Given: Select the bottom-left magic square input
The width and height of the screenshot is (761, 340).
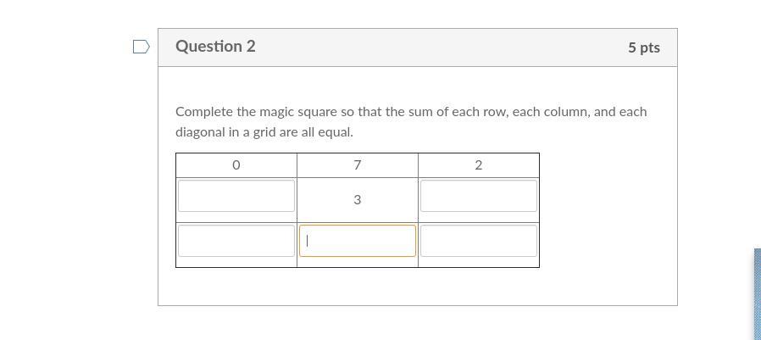Looking at the screenshot, I should tap(236, 241).
